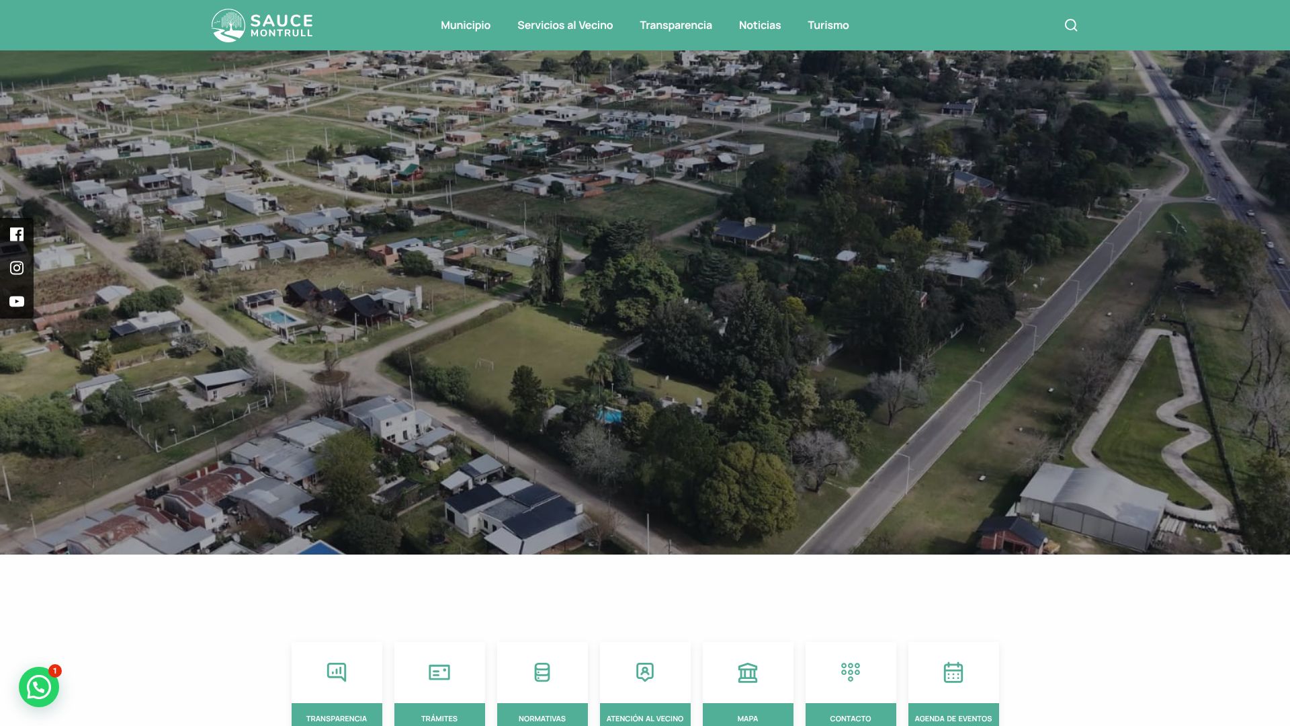1290x726 pixels.
Task: Click the Mapa building icon
Action: point(748,672)
